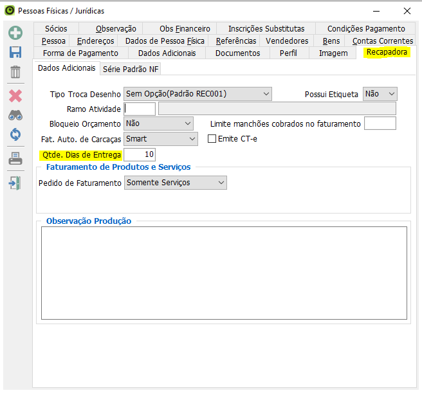Image resolution: width=422 pixels, height=393 pixels.
Task: Open the Forma de Pagamento tab
Action: point(80,53)
